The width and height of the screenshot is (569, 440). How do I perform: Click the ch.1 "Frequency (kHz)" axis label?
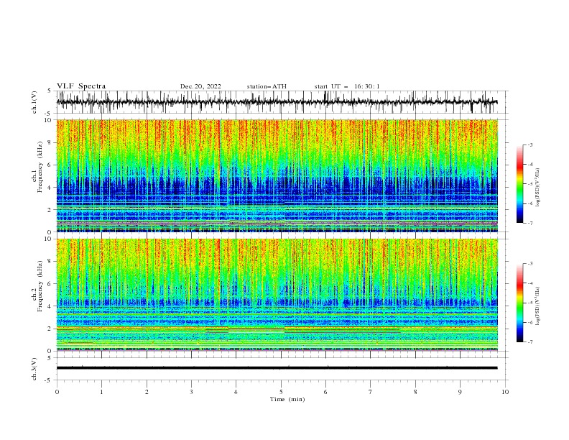(x=41, y=168)
